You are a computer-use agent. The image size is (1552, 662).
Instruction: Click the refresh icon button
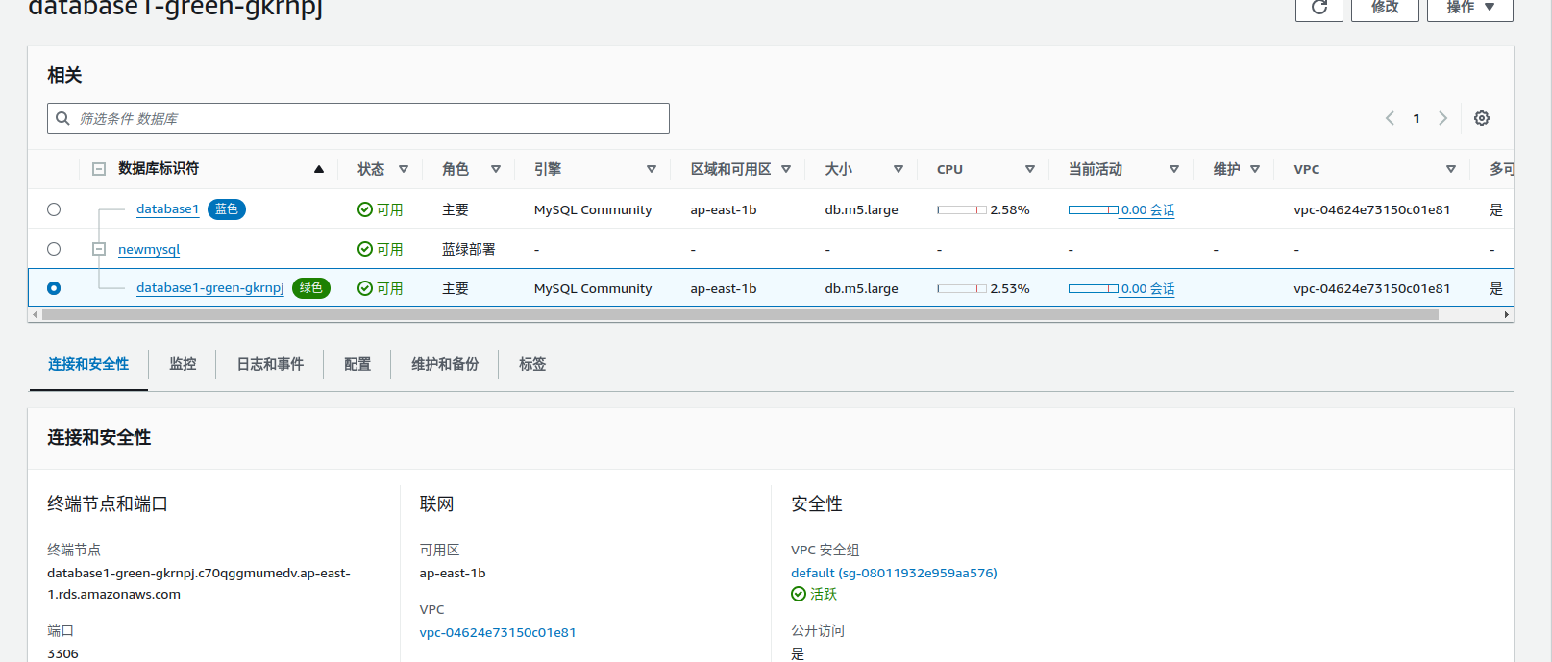pyautogui.click(x=1318, y=8)
